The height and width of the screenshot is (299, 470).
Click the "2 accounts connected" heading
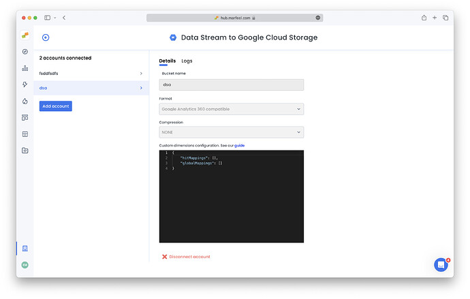pyautogui.click(x=65, y=58)
